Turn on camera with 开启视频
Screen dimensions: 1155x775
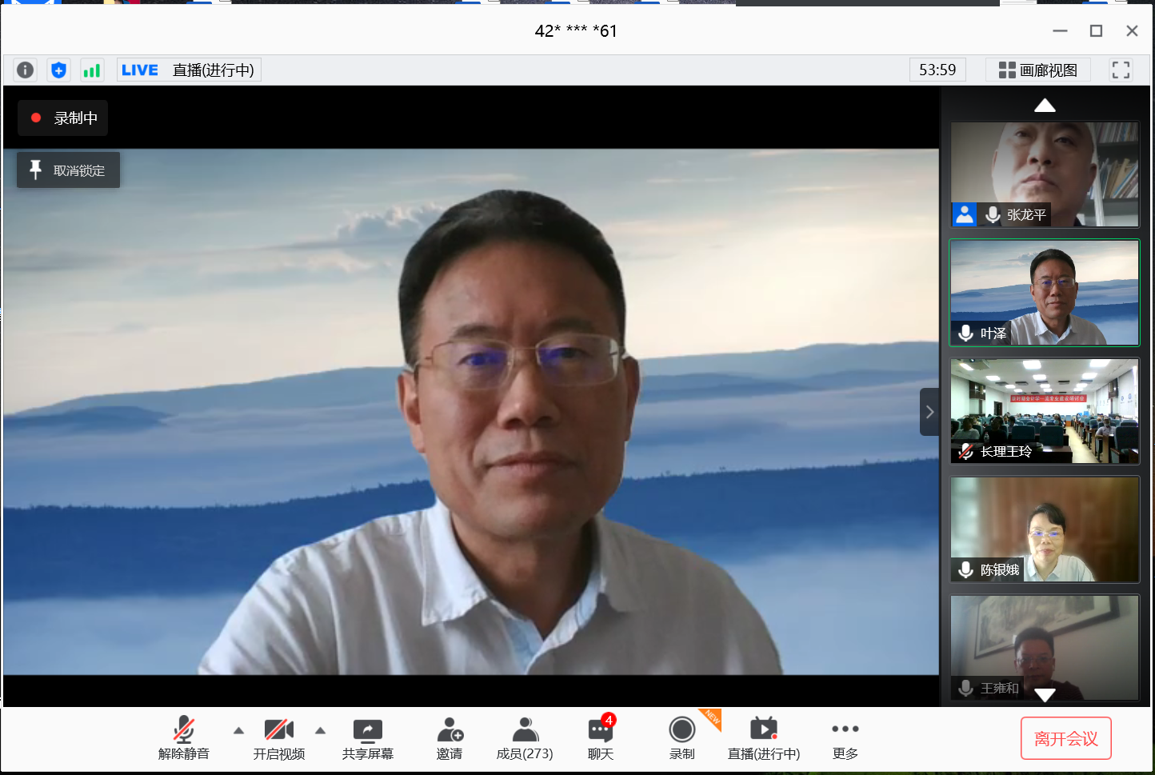pyautogui.click(x=278, y=738)
